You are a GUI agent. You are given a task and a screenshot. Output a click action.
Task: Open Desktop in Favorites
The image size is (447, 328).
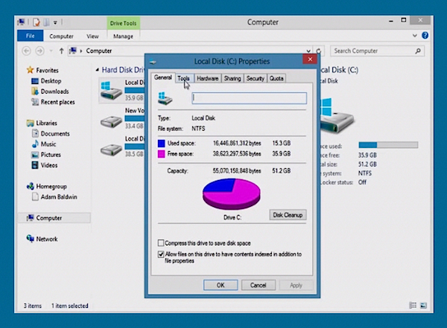51,81
